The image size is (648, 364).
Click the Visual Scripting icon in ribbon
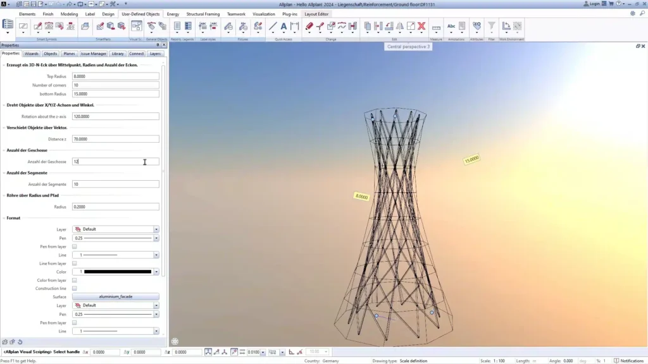point(136,26)
